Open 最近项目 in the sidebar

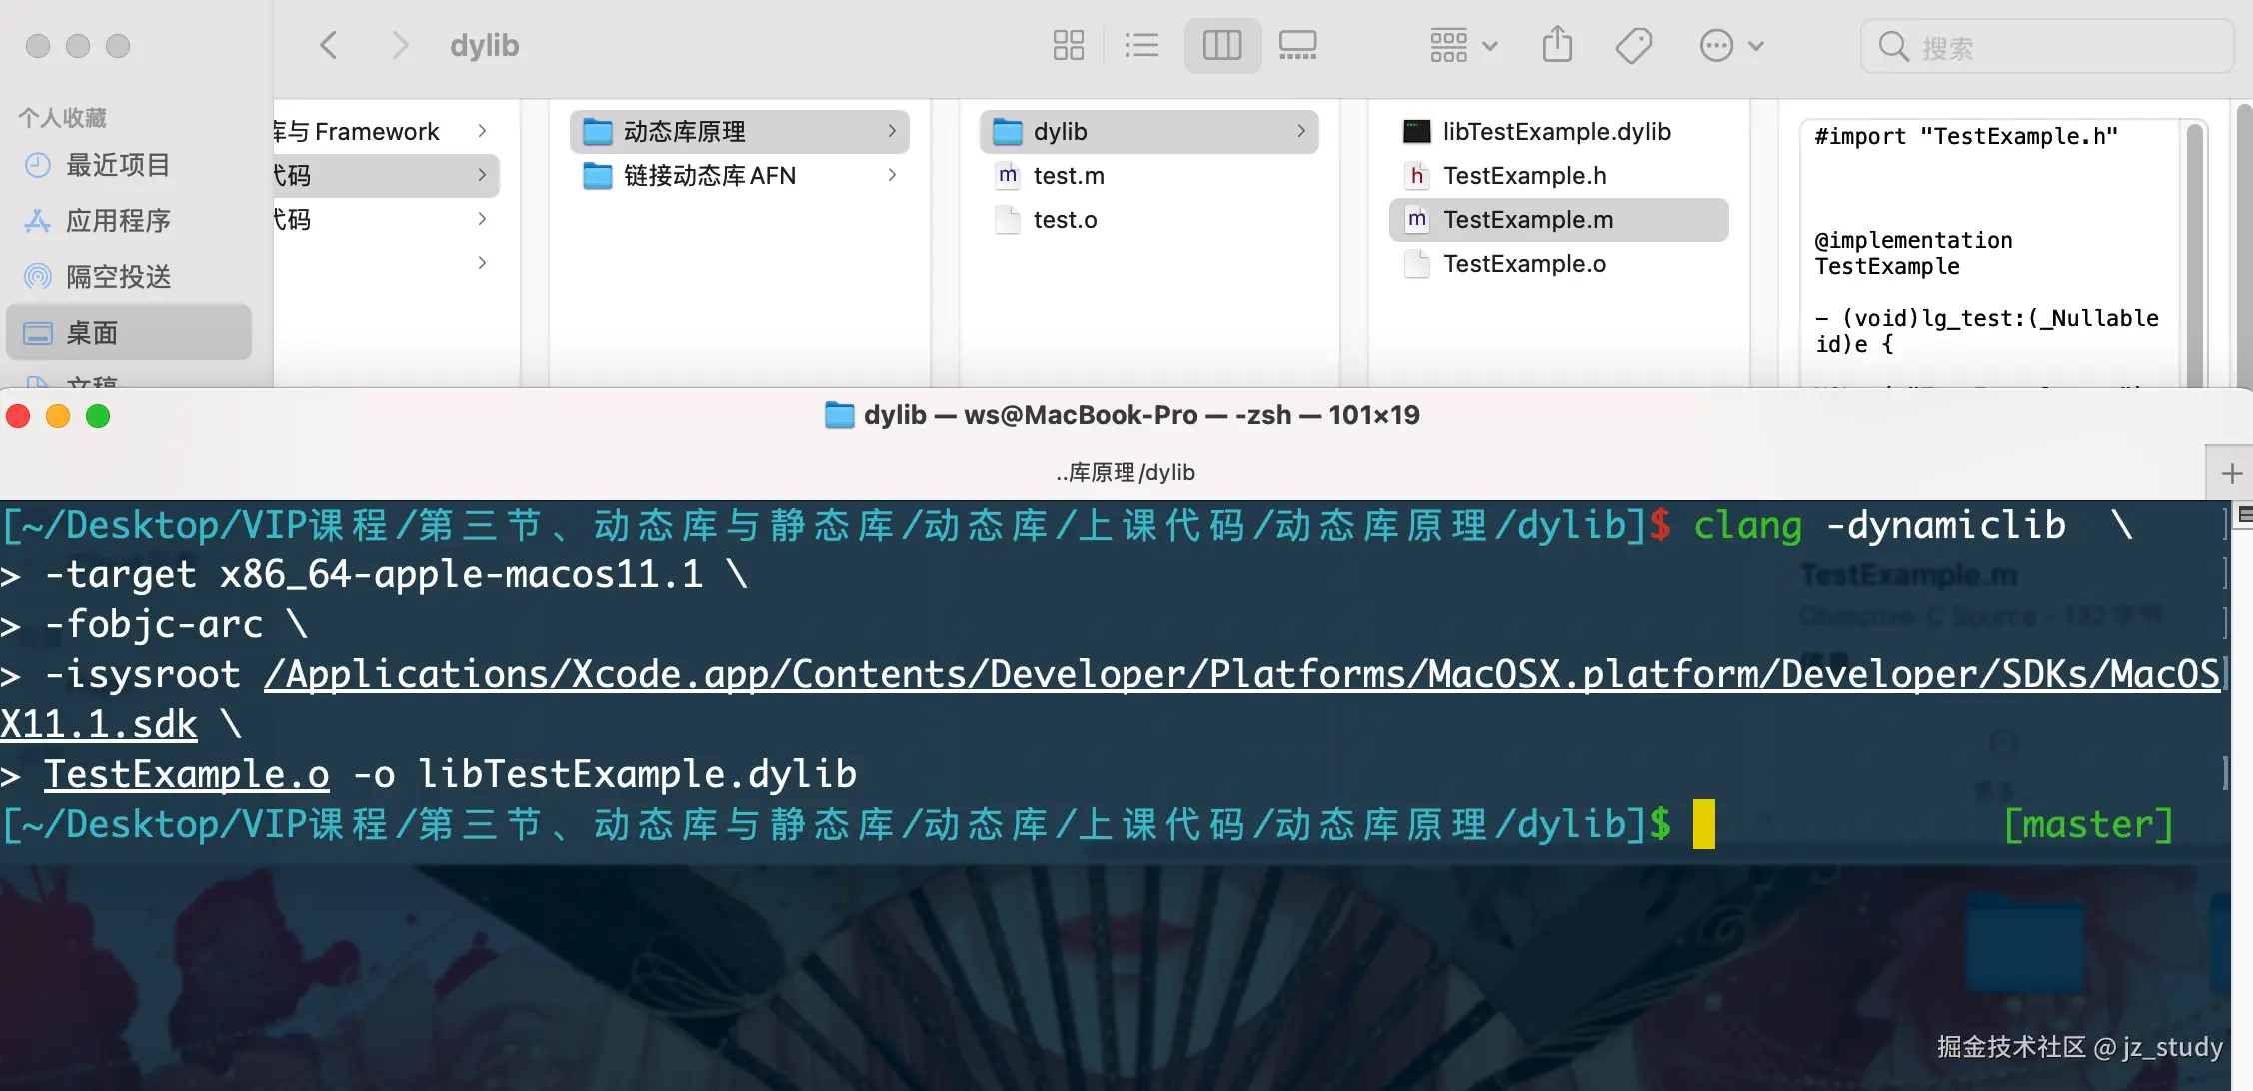117,165
